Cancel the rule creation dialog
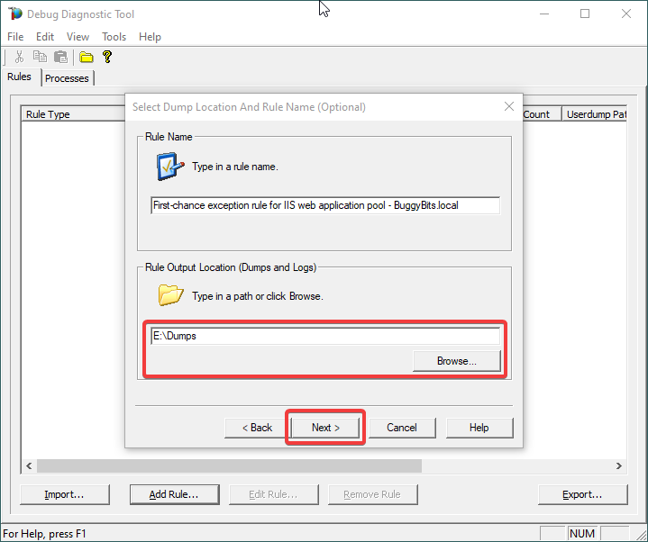The width and height of the screenshot is (648, 542). coord(402,428)
